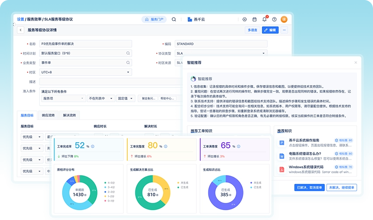This screenshot has height=220, width=373.
Task: Click the 已解决，取消提单 button
Action: tap(310, 187)
